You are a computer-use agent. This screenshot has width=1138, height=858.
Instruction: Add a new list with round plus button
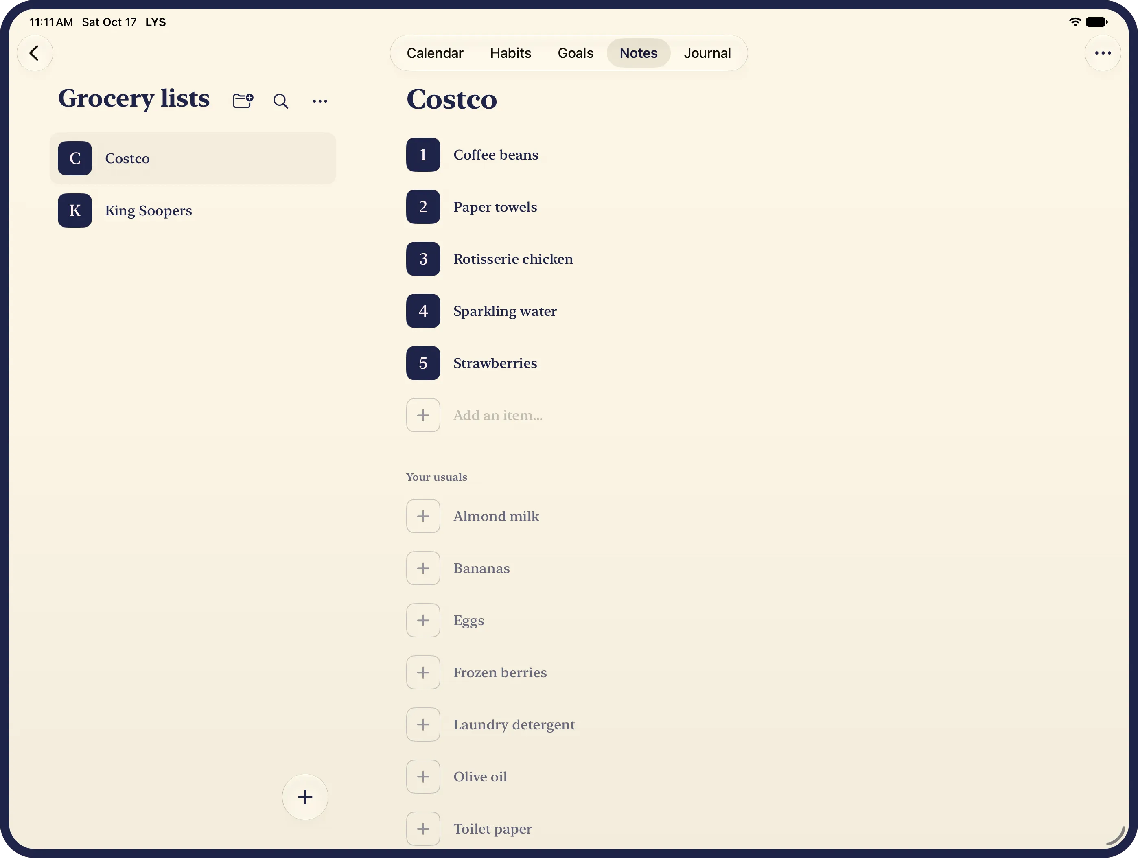tap(305, 797)
